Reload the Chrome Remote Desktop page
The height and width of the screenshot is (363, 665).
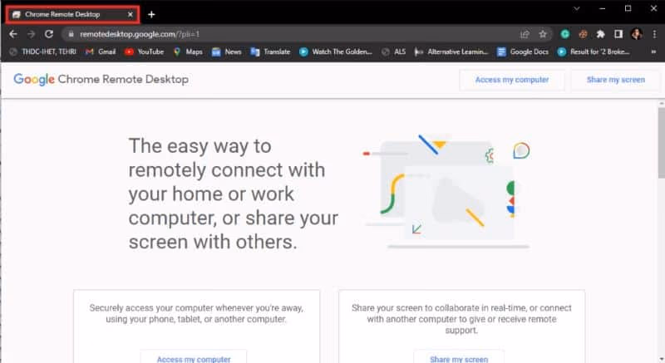pos(49,34)
